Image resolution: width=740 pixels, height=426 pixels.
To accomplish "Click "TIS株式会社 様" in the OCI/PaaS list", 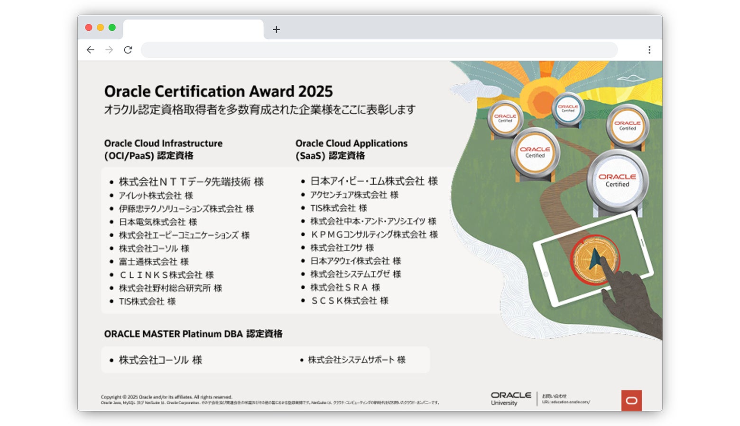I will point(148,302).
